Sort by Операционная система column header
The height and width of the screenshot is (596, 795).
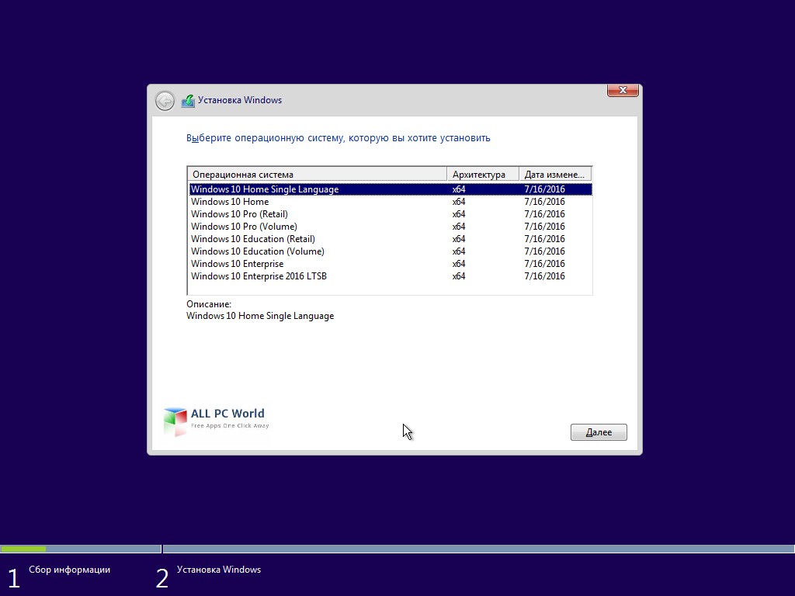(x=318, y=175)
